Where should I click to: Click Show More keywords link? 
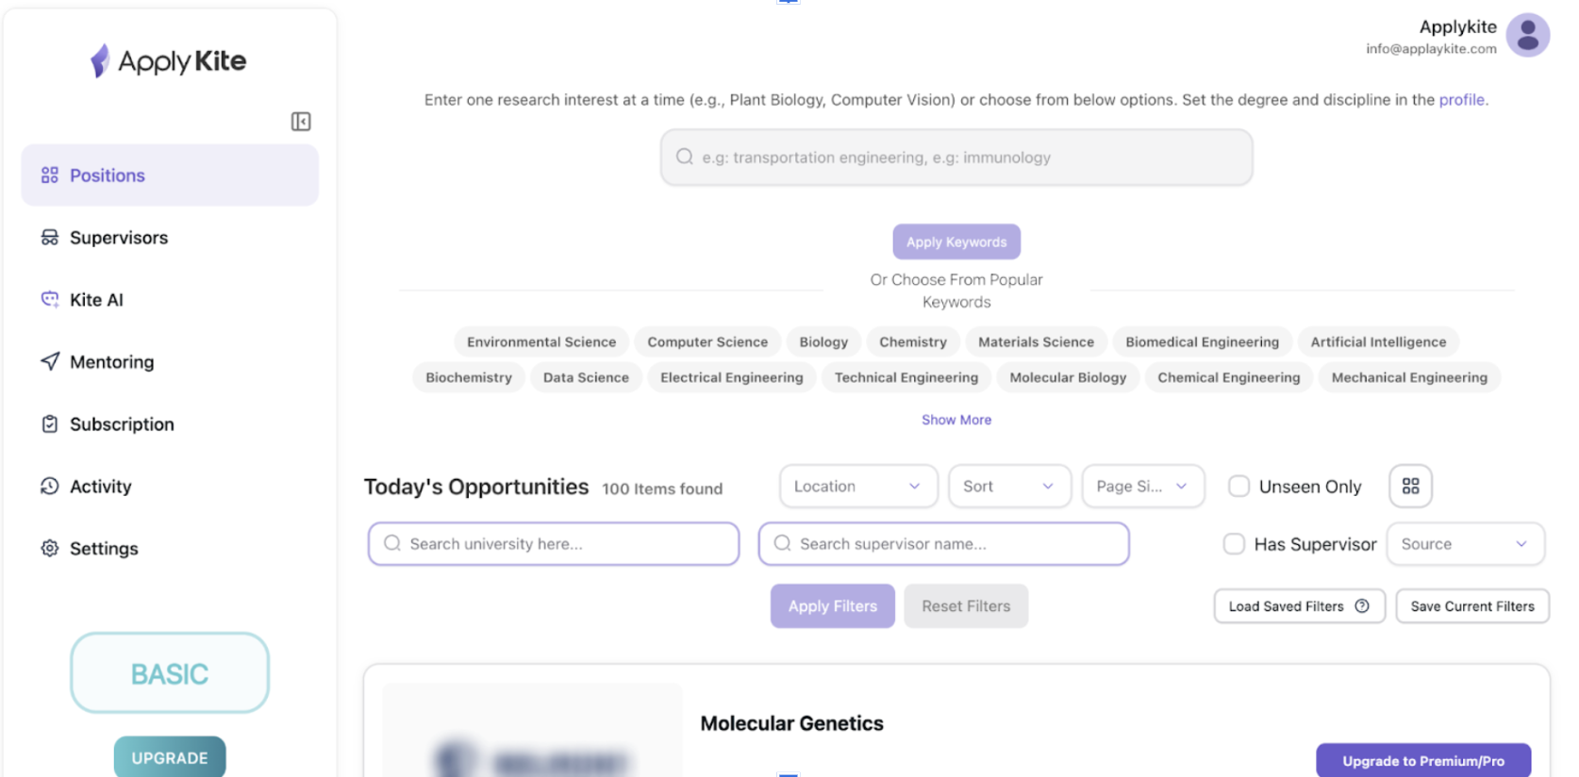tap(956, 420)
